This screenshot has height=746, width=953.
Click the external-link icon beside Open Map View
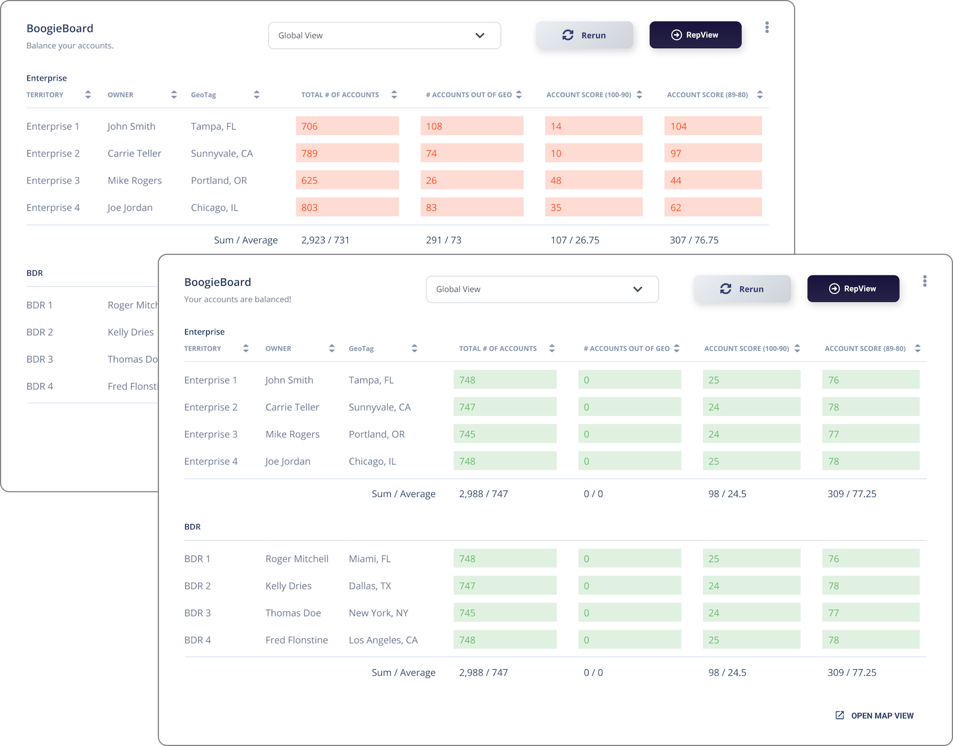pos(840,716)
